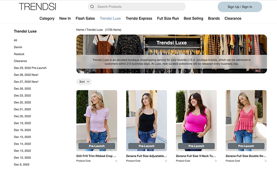This screenshot has height=169, width=277.
Task: Select the Dec 12, 2022 collection
Action: coord(23,158)
